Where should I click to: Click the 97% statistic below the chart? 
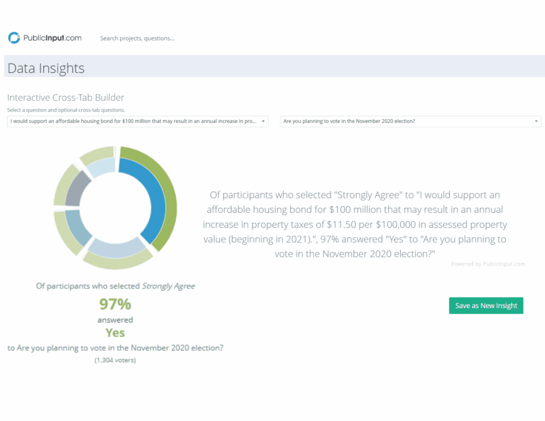click(x=115, y=304)
